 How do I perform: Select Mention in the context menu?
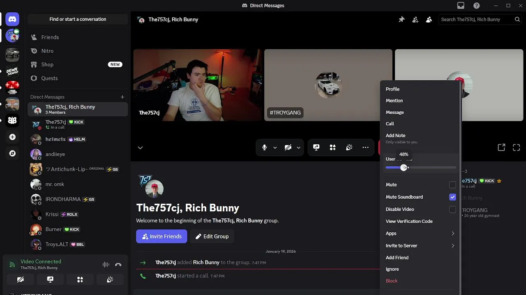point(420,100)
